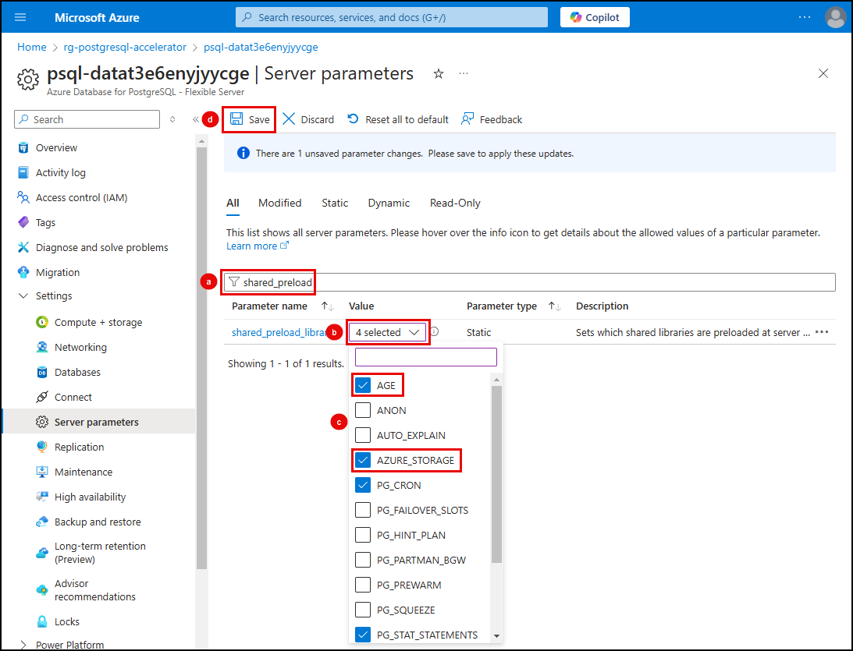Click the info icon beside value dropdown

(434, 331)
